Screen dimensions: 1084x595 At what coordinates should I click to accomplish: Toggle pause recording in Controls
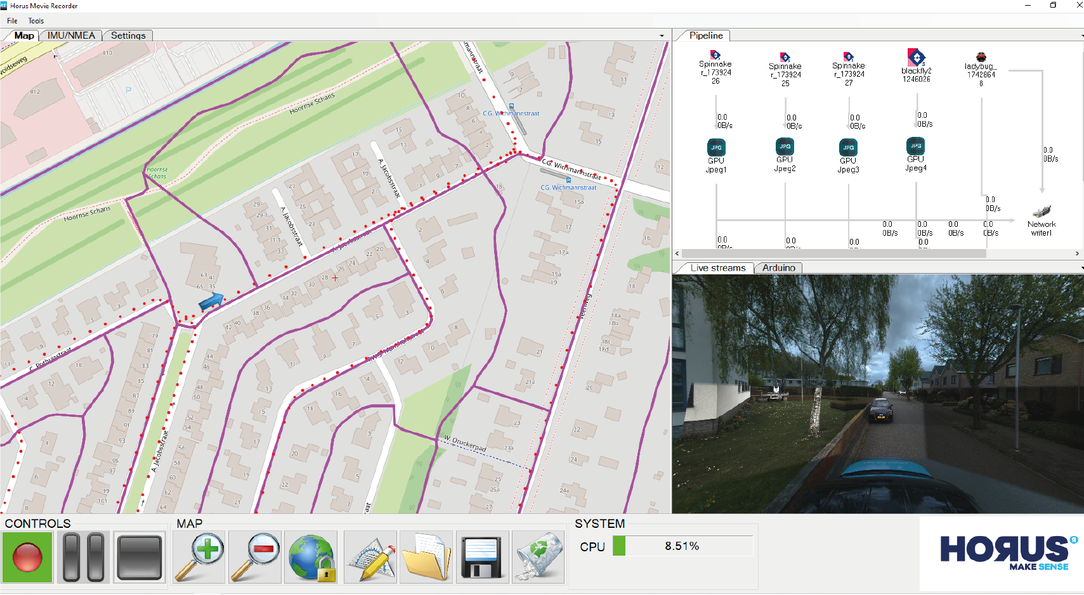pyautogui.click(x=83, y=557)
